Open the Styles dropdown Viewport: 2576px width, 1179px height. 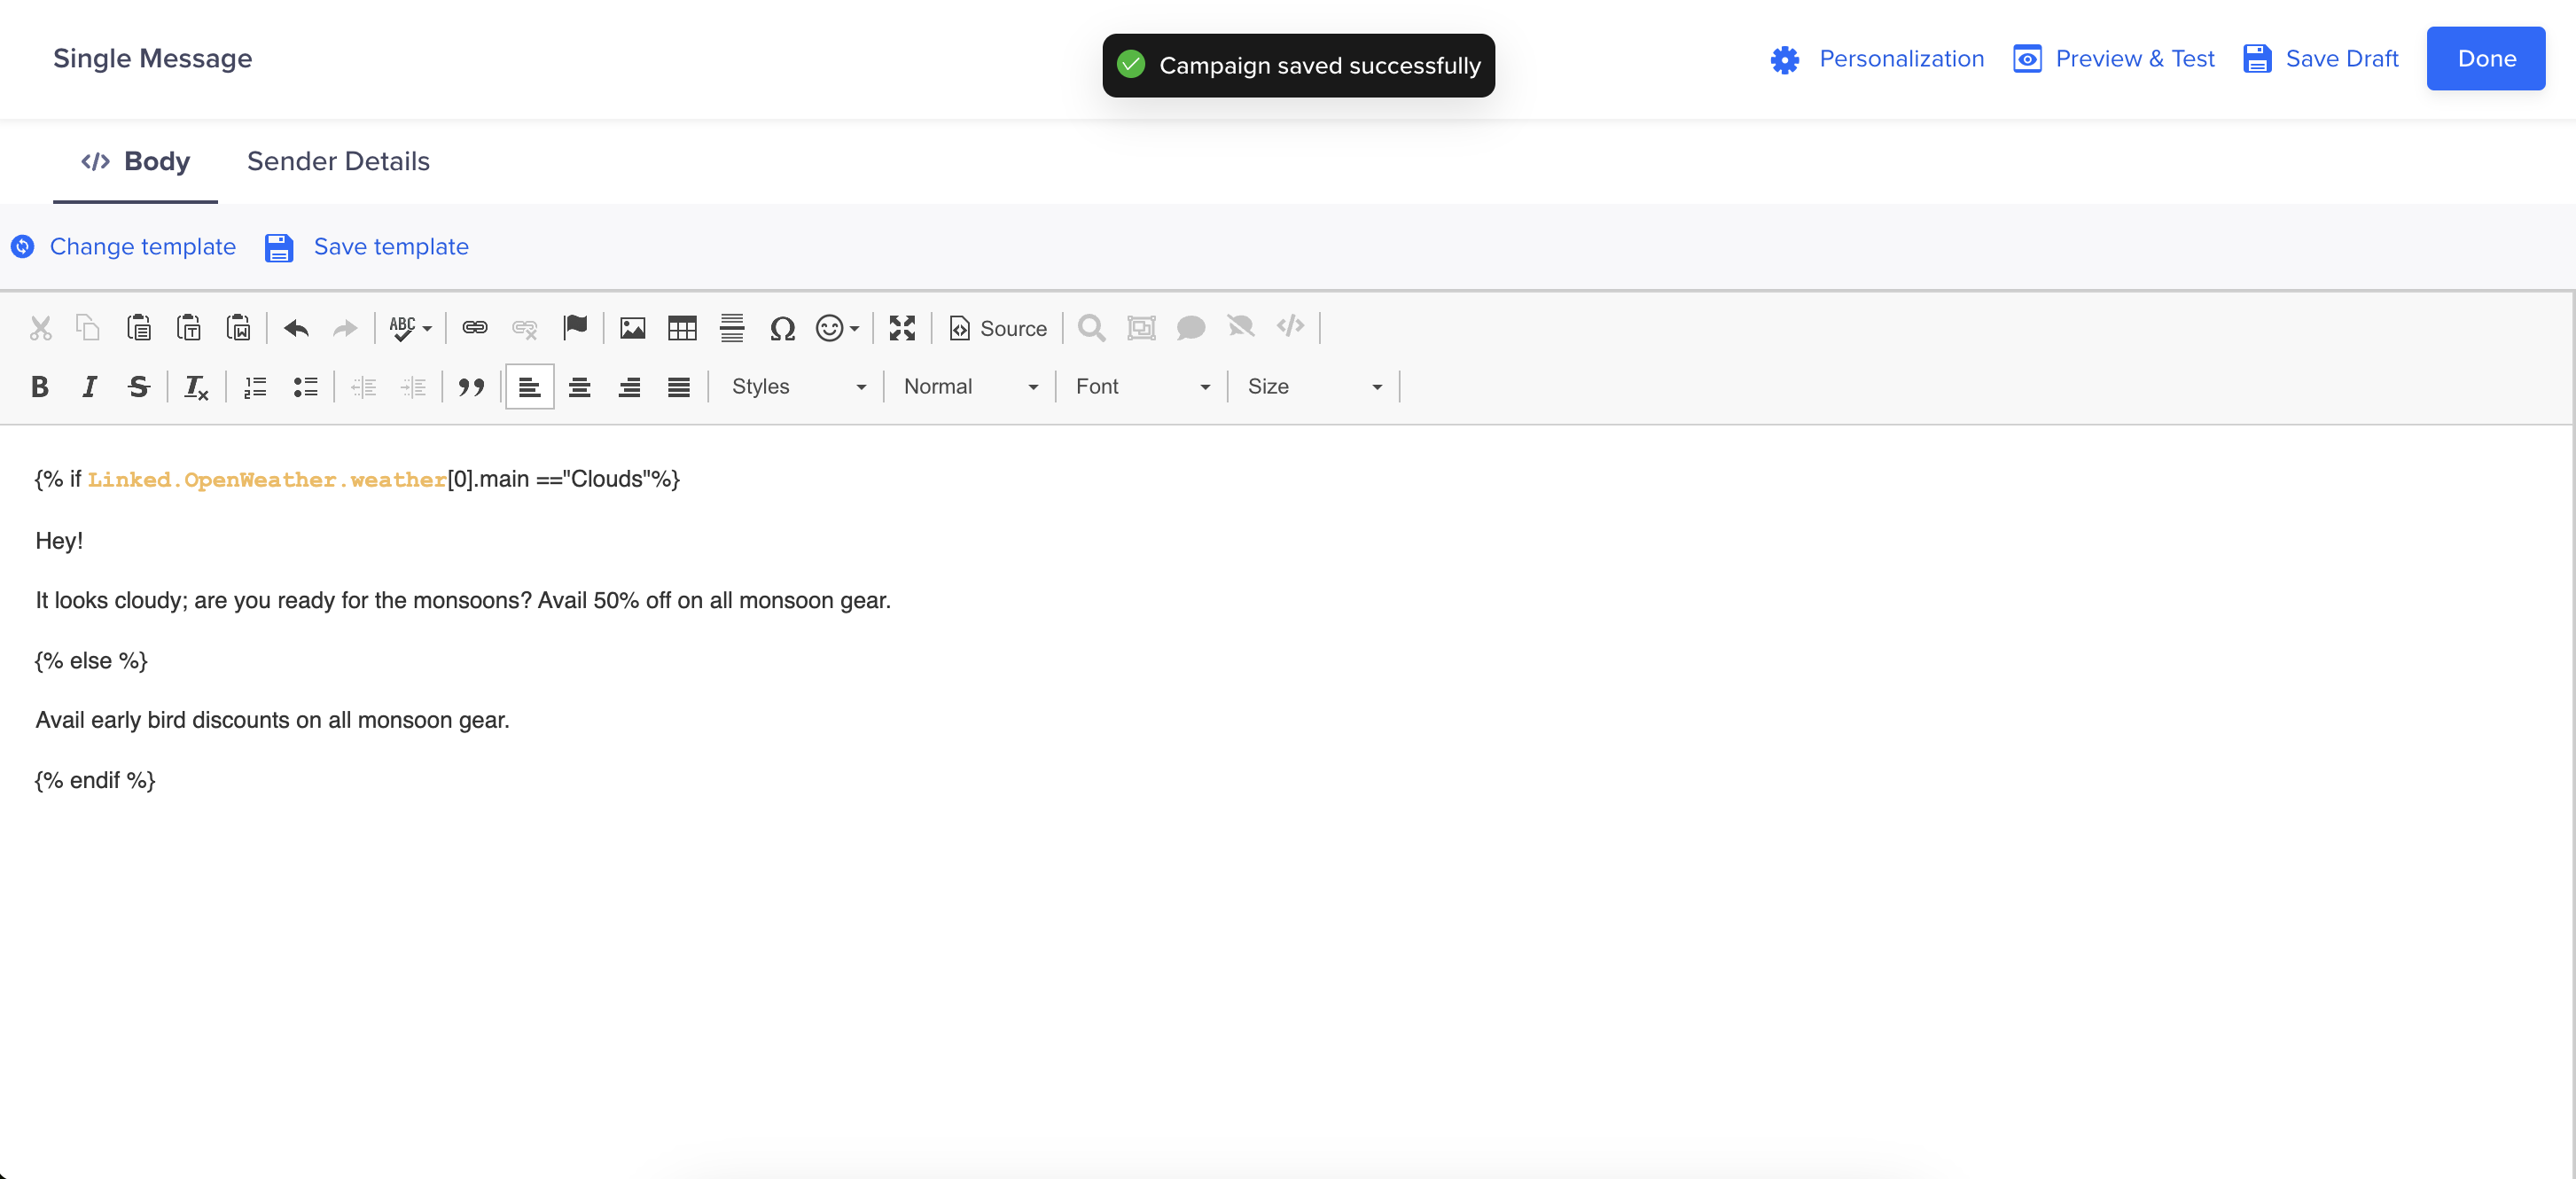798,387
